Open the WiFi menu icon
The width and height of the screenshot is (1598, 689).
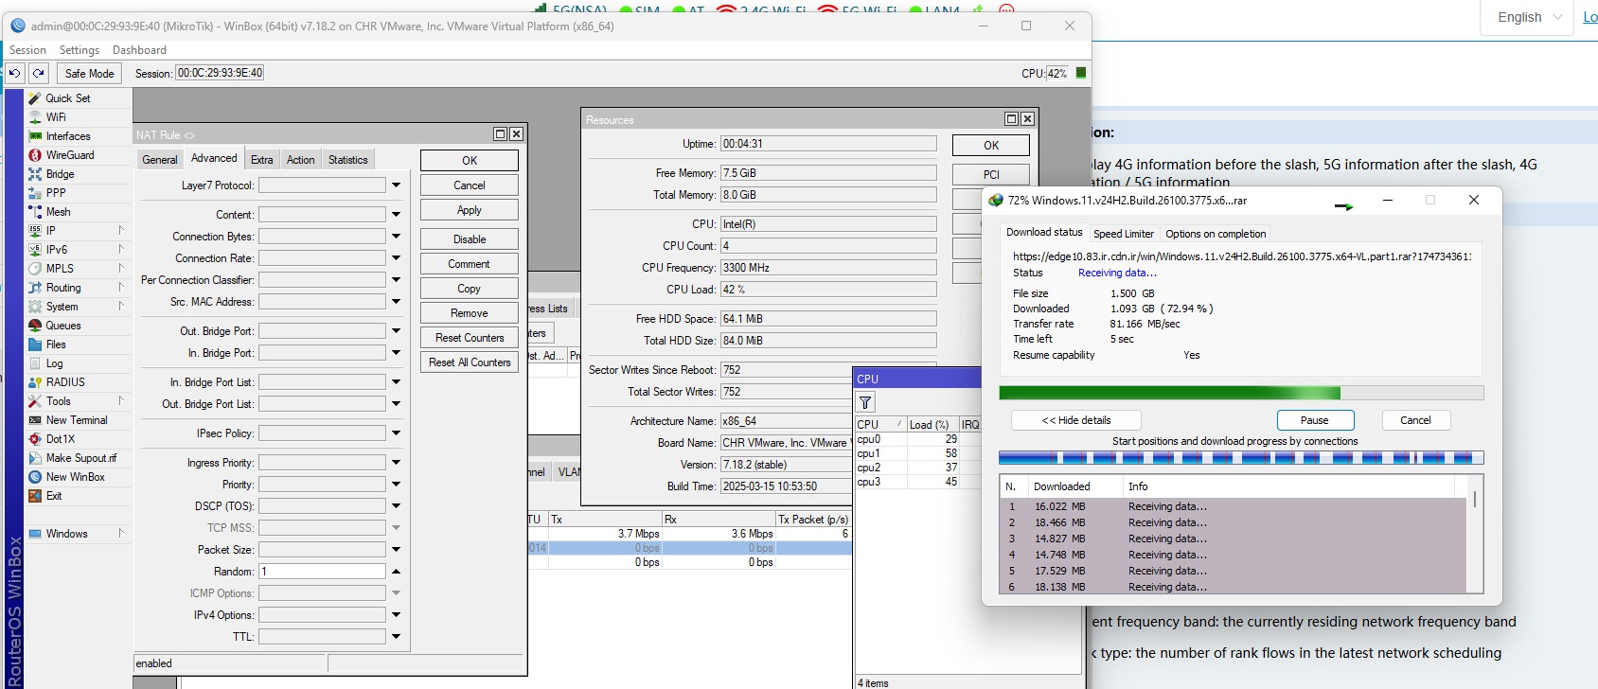click(x=35, y=117)
